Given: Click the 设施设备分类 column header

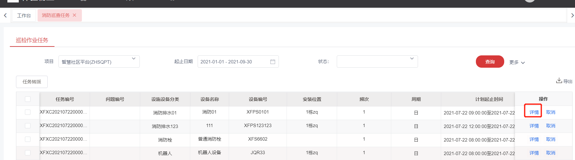Looking at the screenshot, I should coord(165,99).
